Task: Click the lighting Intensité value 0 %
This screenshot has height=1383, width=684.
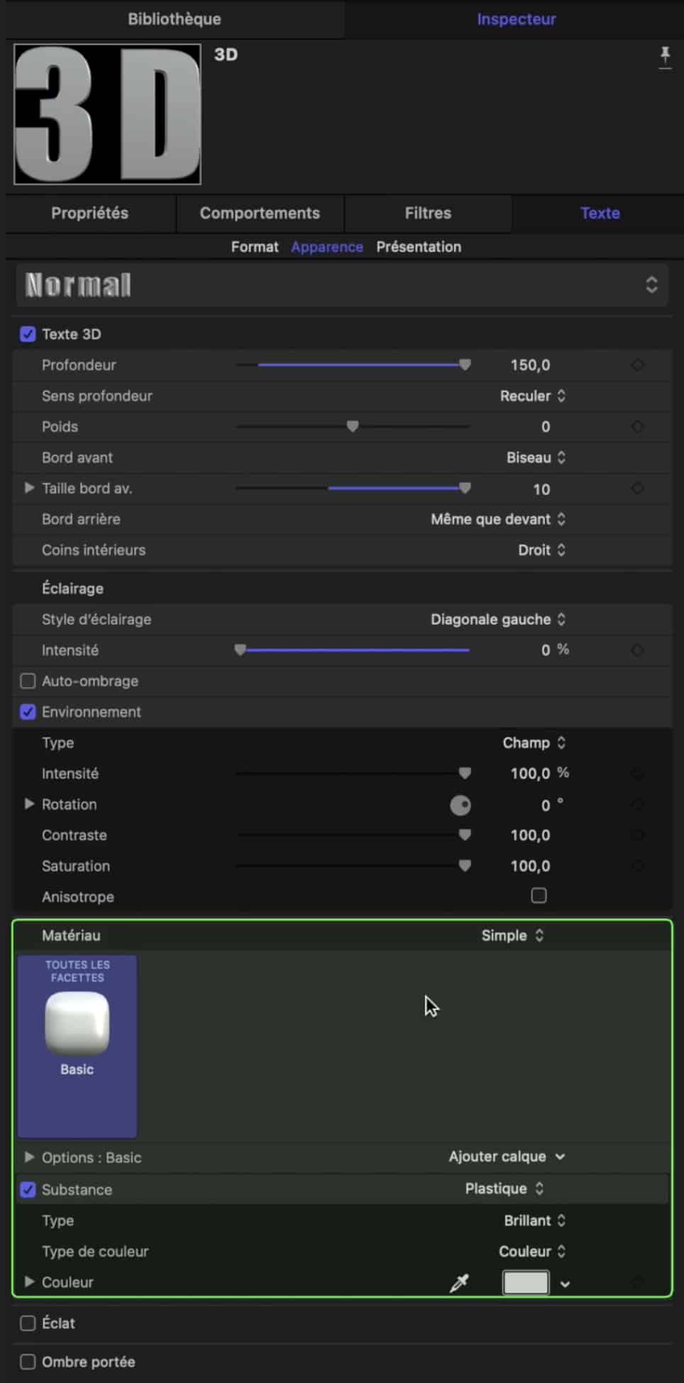Action: tap(555, 650)
